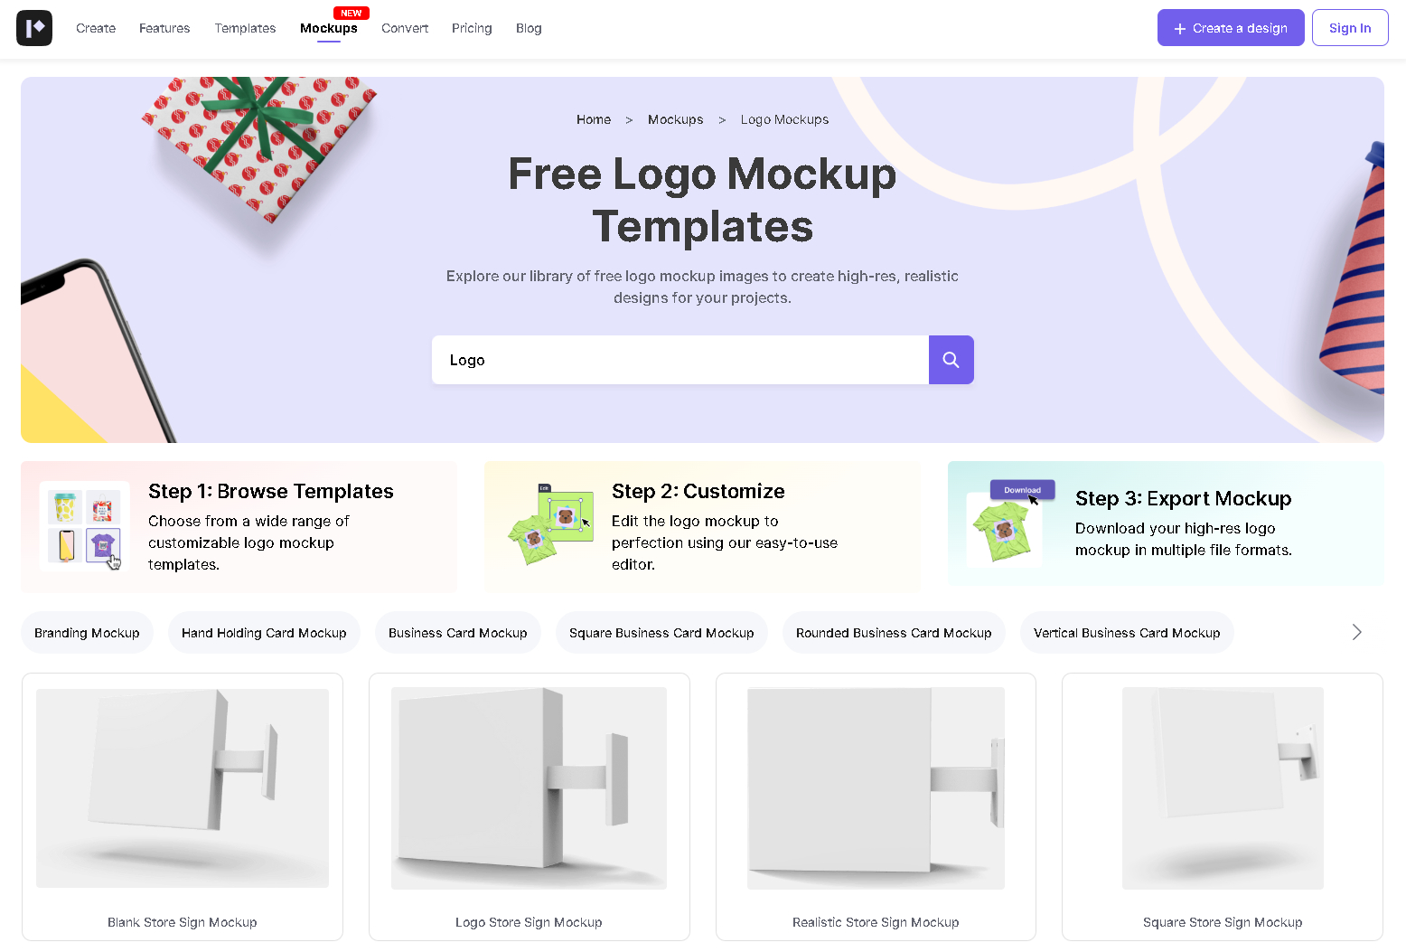Open Realistic Store Sign Mockup thumbnail
This screenshot has height=952, width=1406.
pos(876,788)
